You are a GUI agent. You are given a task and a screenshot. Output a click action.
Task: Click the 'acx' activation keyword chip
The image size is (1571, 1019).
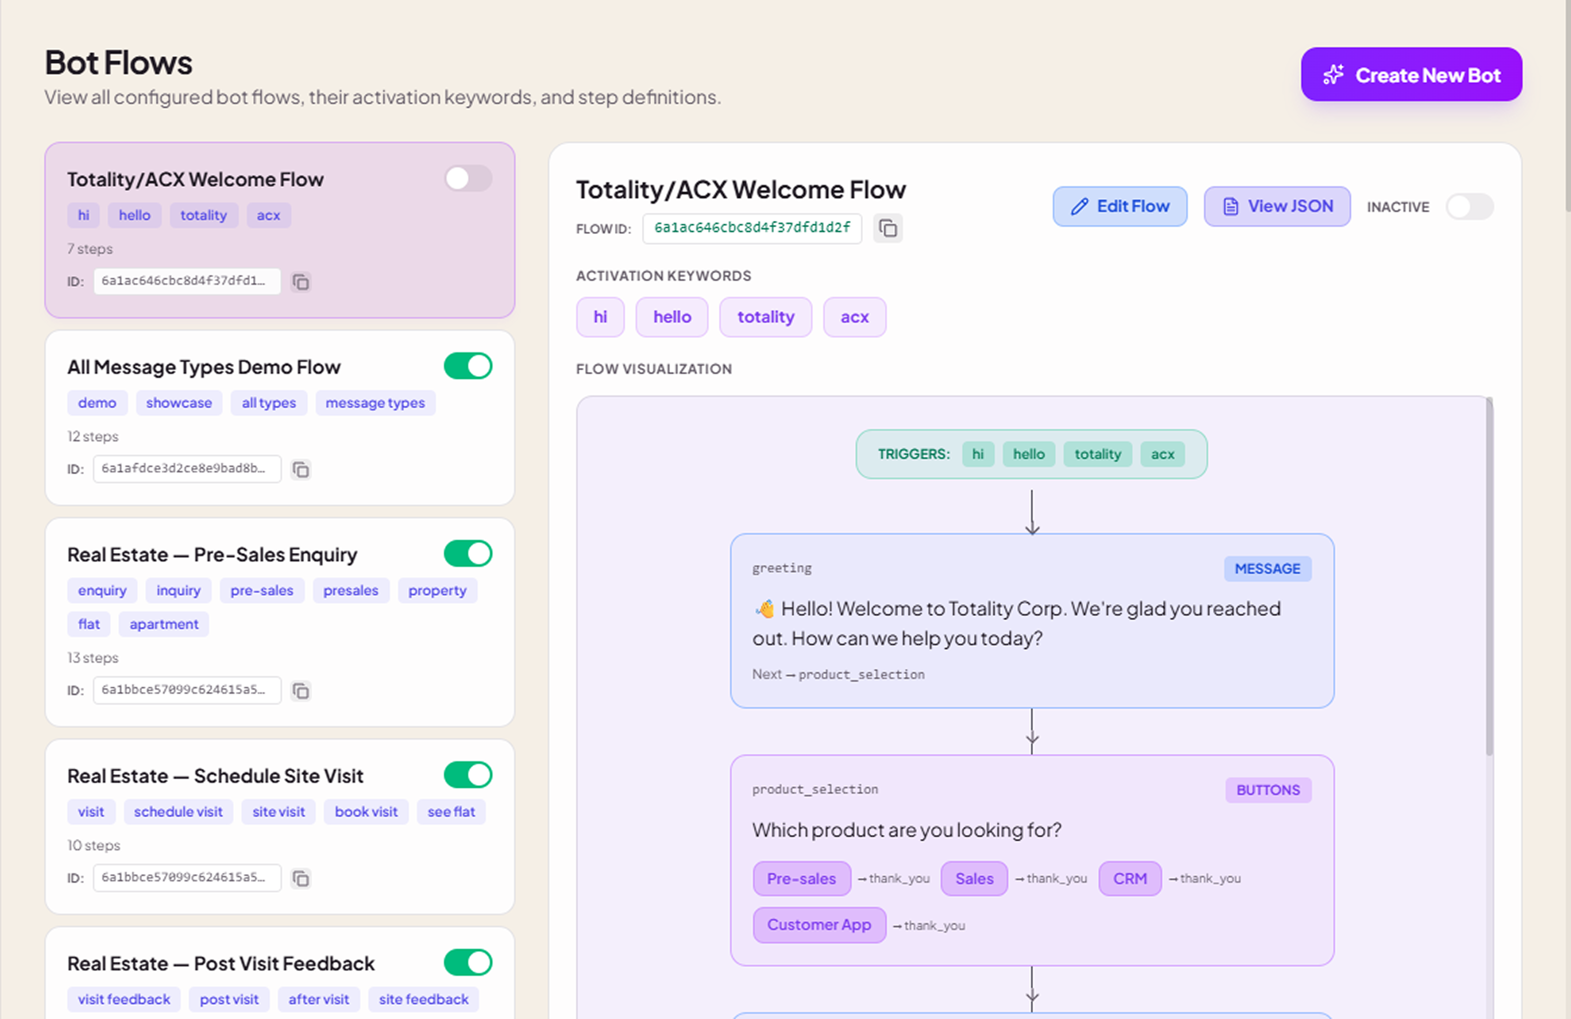[854, 318]
